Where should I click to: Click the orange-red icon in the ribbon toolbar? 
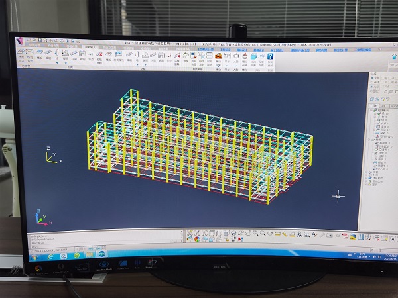tap(218, 57)
